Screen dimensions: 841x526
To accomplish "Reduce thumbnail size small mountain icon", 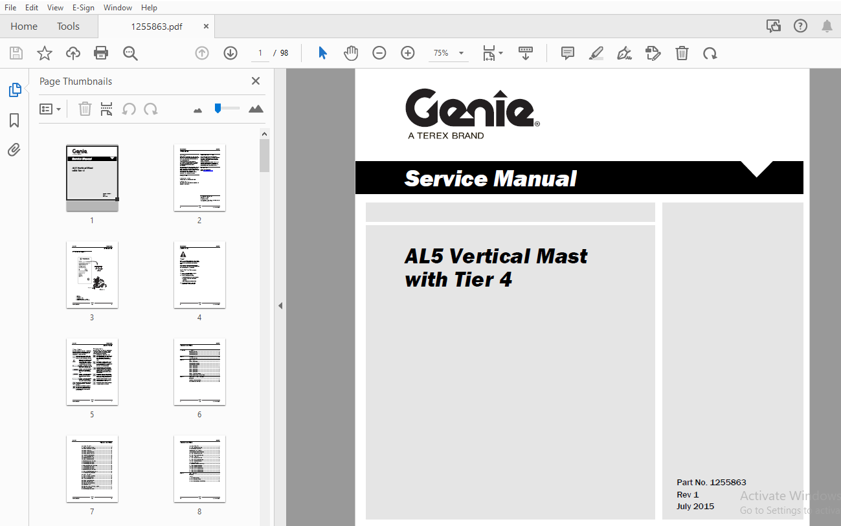I will click(198, 110).
